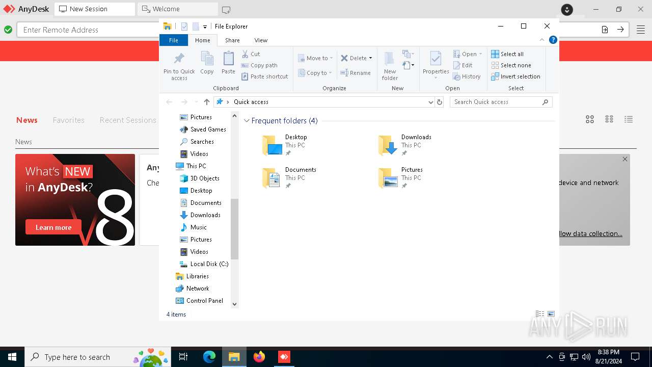Minimize the ribbon with chevron
This screenshot has width=652, height=367.
tap(542, 40)
